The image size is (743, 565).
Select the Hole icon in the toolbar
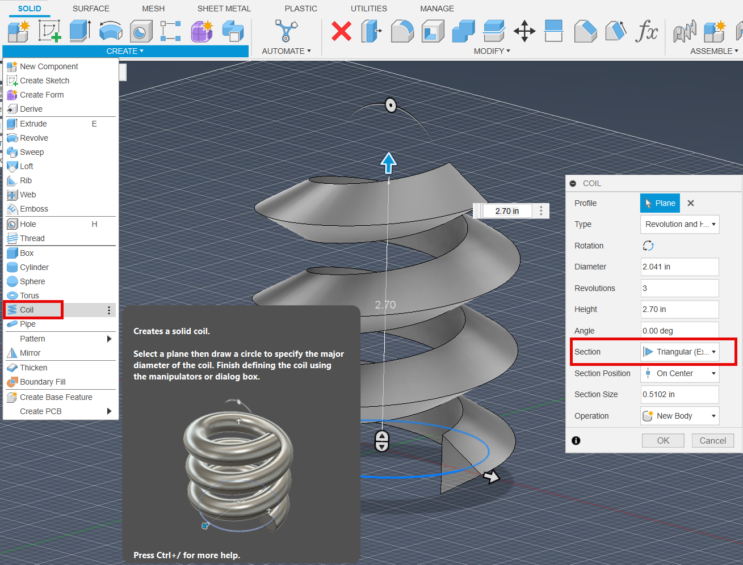pos(141,31)
